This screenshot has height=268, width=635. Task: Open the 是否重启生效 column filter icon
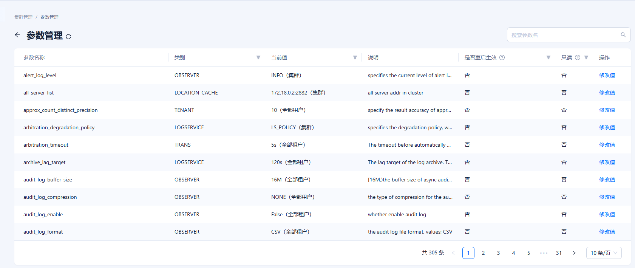tap(548, 57)
